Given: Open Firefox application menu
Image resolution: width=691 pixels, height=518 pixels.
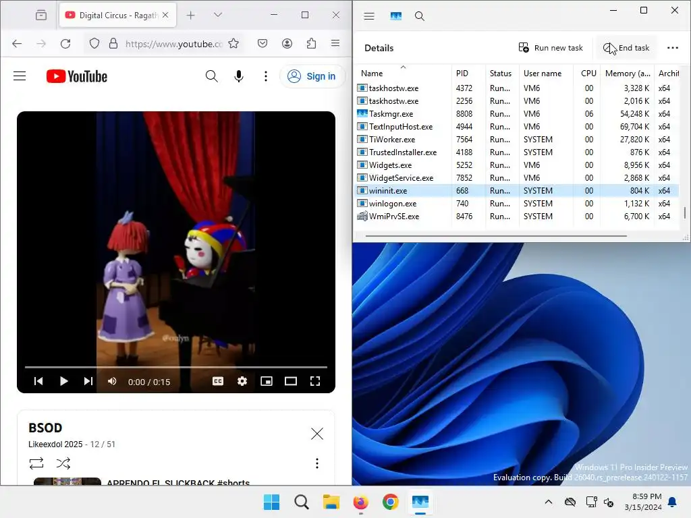Looking at the screenshot, I should (x=335, y=42).
